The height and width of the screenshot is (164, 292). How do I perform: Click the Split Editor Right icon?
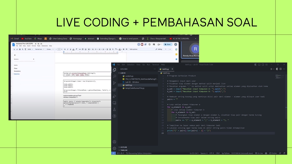point(281,69)
